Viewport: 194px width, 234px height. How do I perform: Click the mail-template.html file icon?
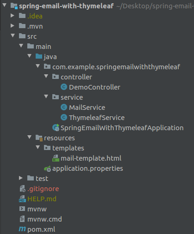(56, 158)
